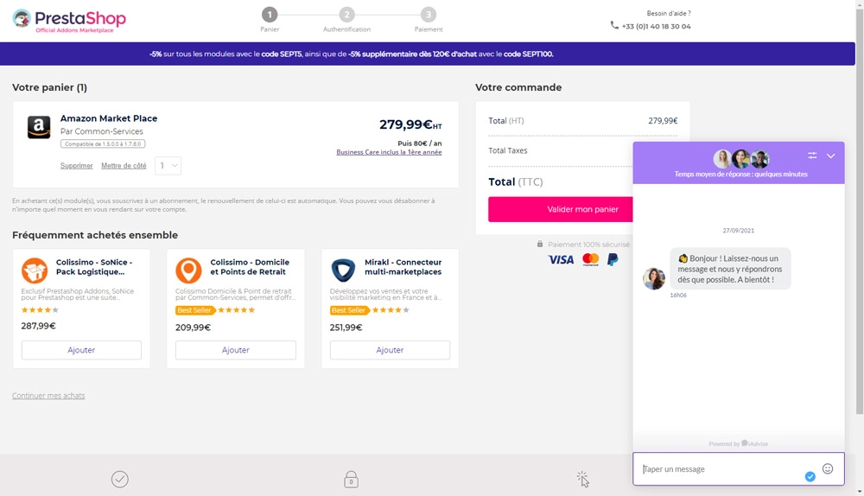Viewport: 864px width, 496px height.
Task: Add Colissimo SoNice Pack Logistique with Ajouter
Action: [x=81, y=350]
